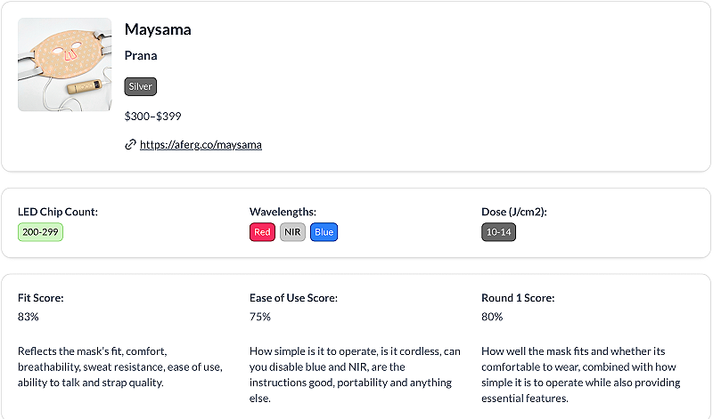
Task: Click the Prana product name
Action: pos(141,55)
